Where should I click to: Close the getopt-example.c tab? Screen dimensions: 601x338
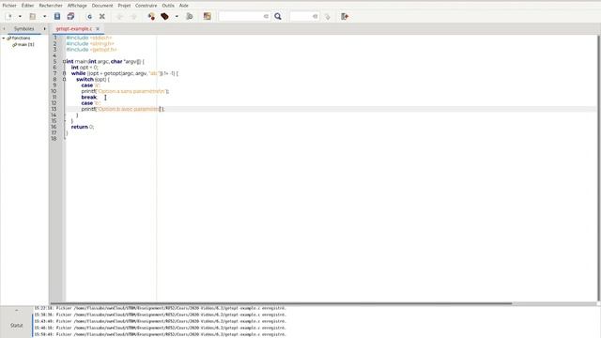point(98,29)
